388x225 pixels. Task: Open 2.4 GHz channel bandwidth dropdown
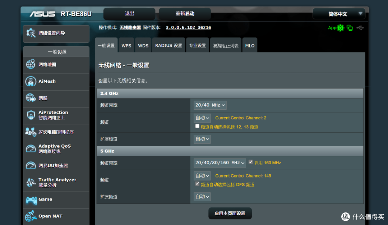[x=210, y=105]
